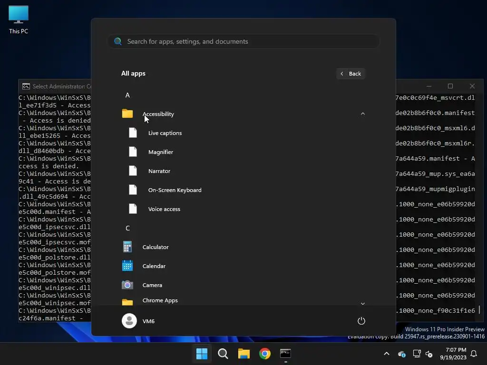Open taskbar Search
487x365 pixels.
(x=223, y=353)
